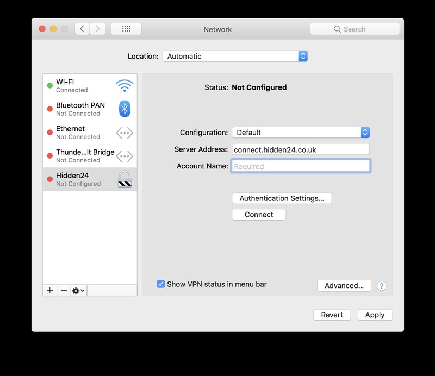Go forward with the right arrow button
The image size is (435, 376).
click(x=97, y=29)
